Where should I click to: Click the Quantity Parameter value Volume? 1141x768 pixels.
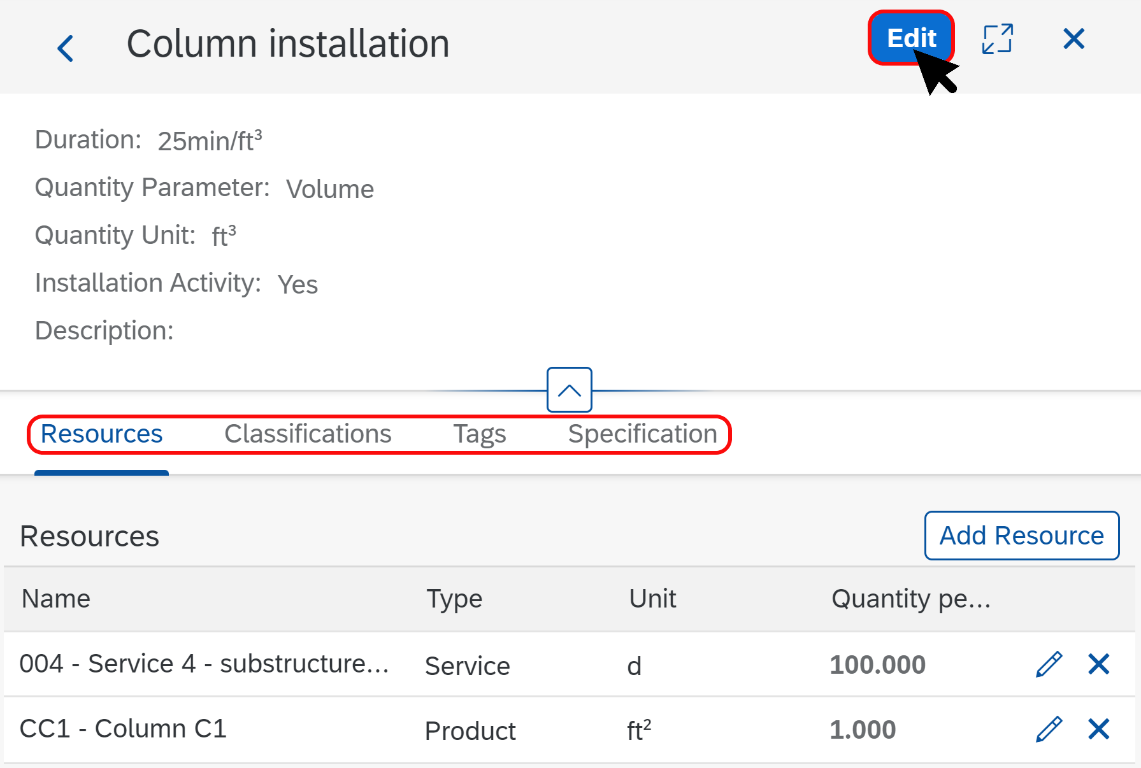[330, 189]
